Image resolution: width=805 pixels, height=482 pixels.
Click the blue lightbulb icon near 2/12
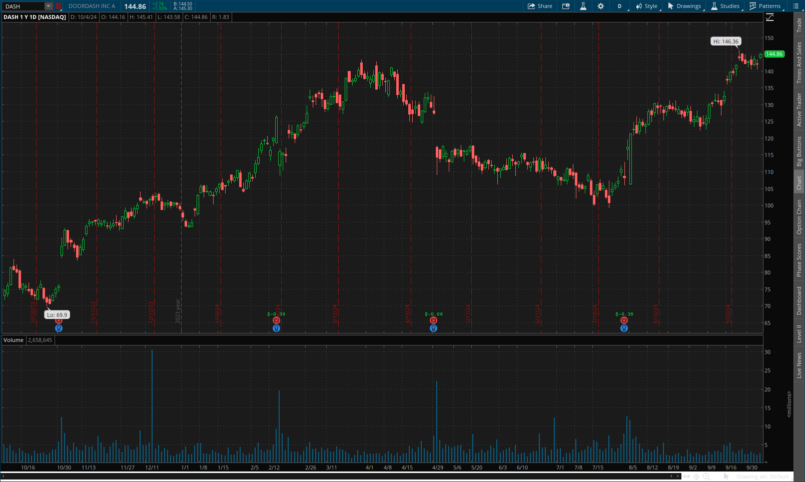276,328
